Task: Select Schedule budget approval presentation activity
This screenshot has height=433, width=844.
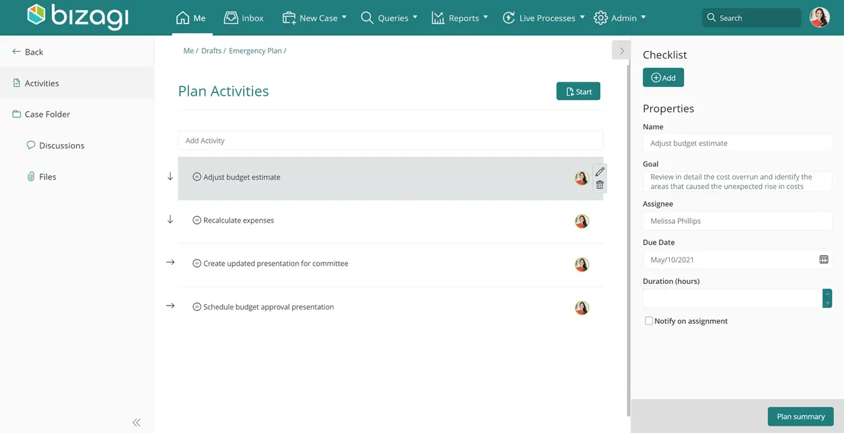Action: 390,308
